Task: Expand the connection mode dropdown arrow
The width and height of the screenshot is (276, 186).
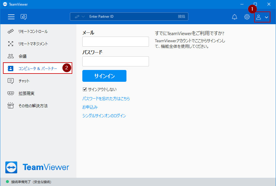Action: tap(83, 17)
